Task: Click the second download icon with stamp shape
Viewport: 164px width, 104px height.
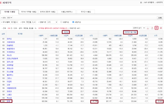Action: point(152,28)
